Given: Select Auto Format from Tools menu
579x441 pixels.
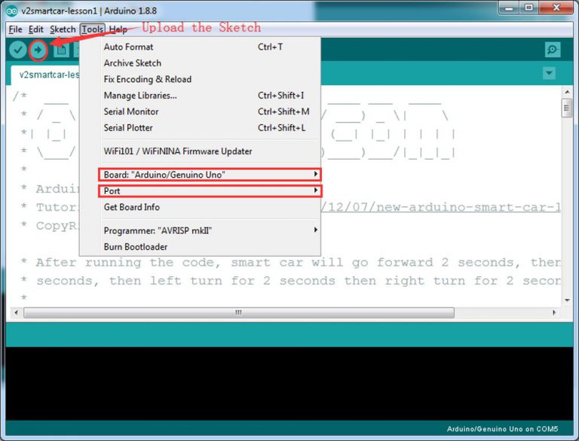Looking at the screenshot, I should tap(128, 47).
